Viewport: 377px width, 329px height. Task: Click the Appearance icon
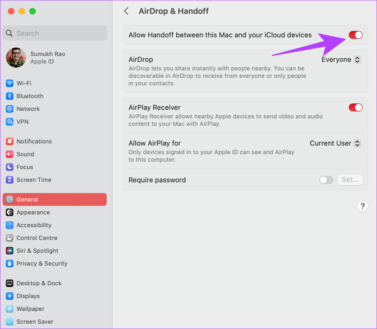pos(10,212)
